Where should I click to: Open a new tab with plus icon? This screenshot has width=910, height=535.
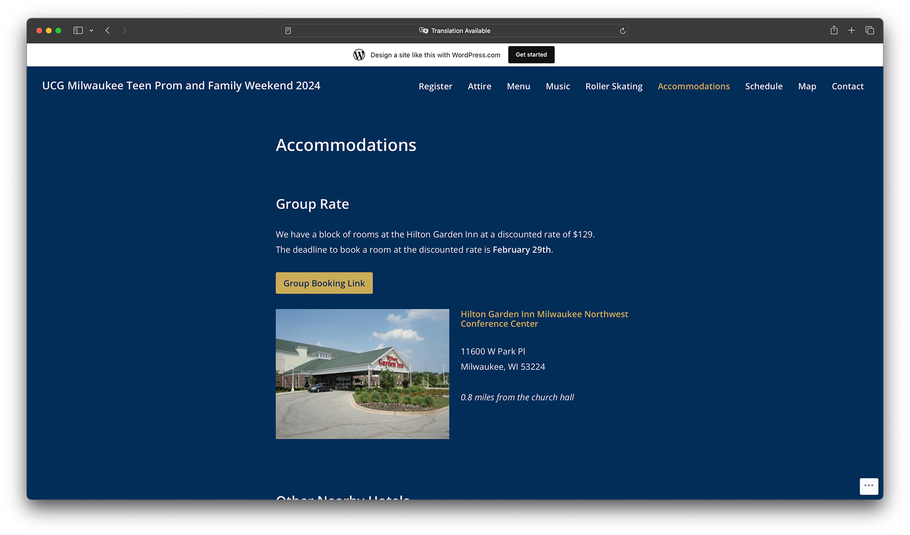[x=852, y=30]
